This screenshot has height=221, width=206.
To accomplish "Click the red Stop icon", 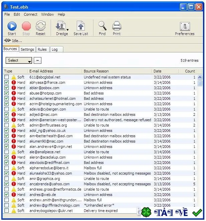I will pos(26,26).
